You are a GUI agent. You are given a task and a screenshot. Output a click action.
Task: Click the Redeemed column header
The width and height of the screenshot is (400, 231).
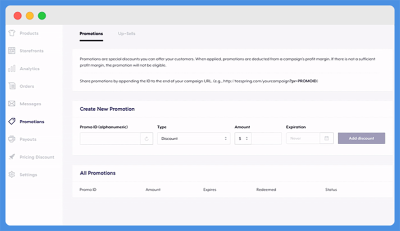coord(266,190)
